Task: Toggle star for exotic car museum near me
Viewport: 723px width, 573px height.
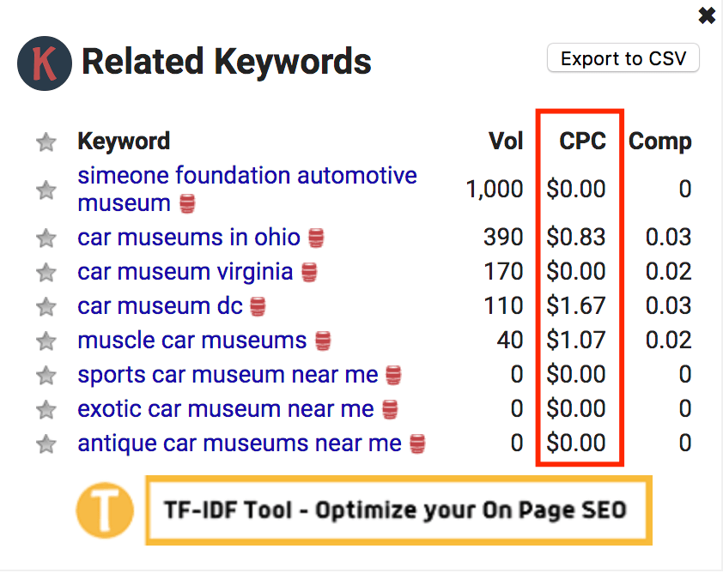Action: 46,410
